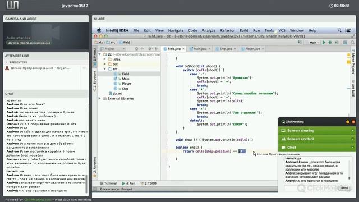The width and height of the screenshot is (359, 202).
Task: Click the src breadcrumb in navigation bar
Action: (111, 43)
